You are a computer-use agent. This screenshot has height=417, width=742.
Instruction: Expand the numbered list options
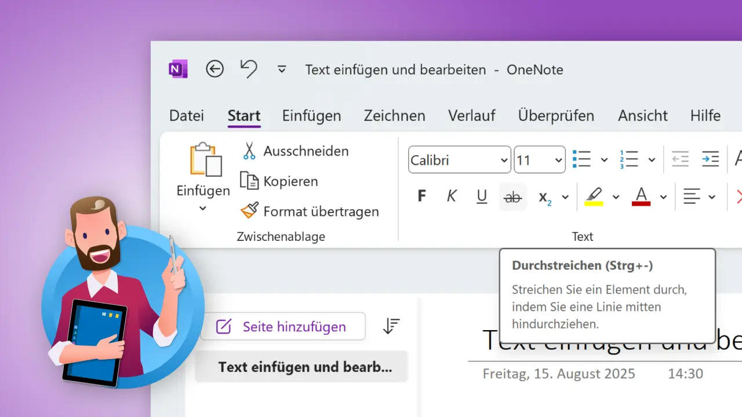(x=652, y=159)
